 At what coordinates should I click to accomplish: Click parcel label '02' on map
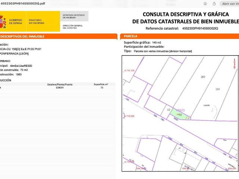(x=168, y=110)
